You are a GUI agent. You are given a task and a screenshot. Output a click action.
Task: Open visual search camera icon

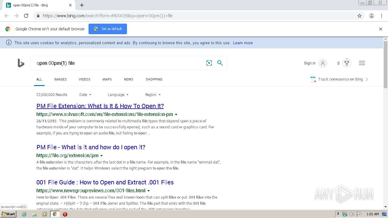coord(209,63)
